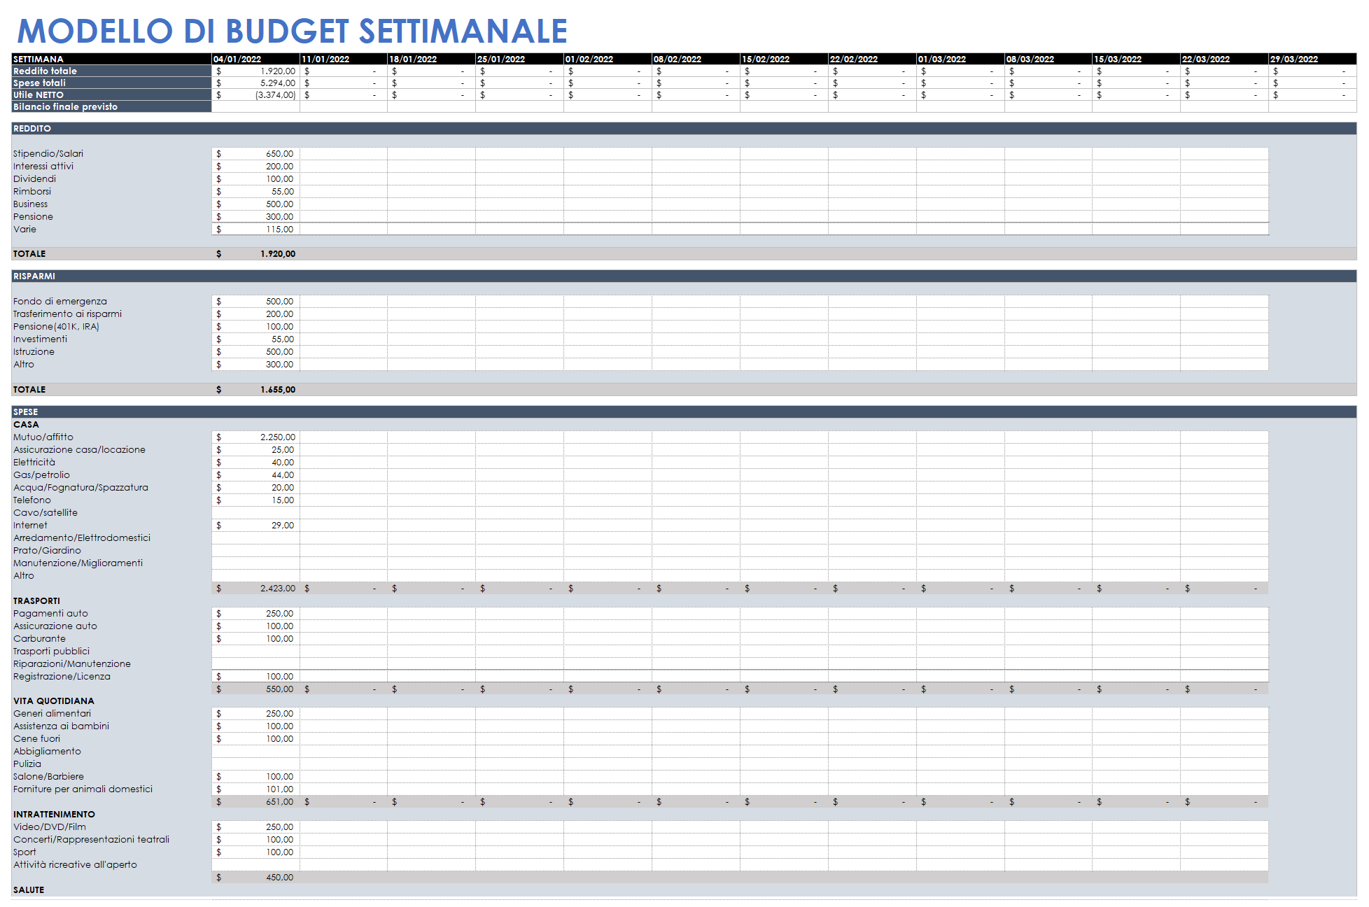
Task: Click the CASA category heading
Action: tap(26, 425)
